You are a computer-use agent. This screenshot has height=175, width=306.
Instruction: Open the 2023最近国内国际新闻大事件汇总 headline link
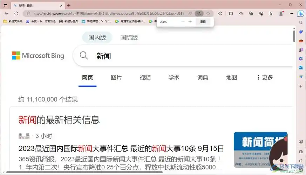tap(121, 148)
